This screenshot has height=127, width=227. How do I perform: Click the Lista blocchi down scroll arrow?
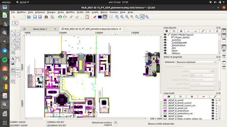click(219, 53)
